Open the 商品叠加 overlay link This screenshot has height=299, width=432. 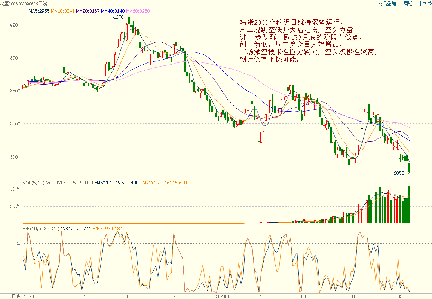[x=387, y=4]
